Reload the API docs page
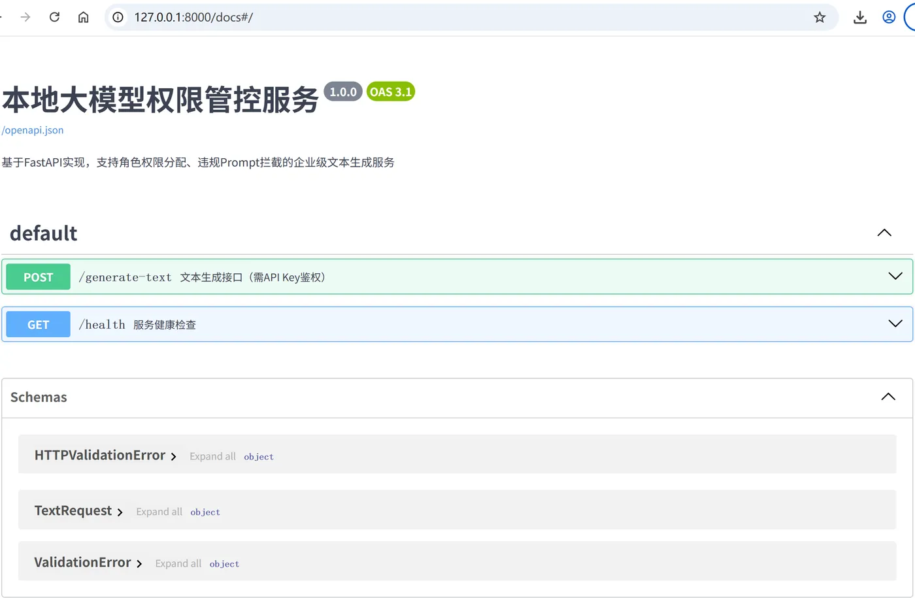Viewport: 915px width, 598px height. (54, 17)
